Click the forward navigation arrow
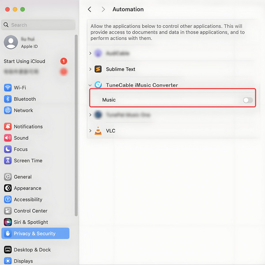 tap(103, 9)
